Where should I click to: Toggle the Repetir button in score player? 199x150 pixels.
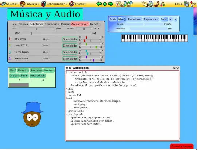[95, 24]
